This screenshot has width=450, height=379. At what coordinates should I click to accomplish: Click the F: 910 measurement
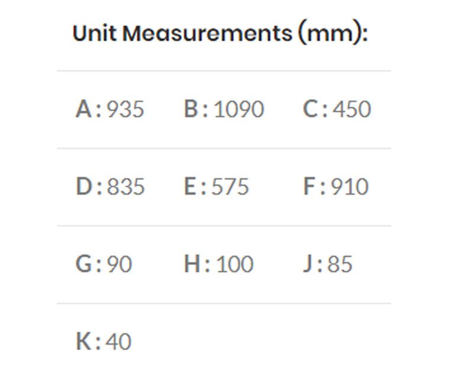[336, 187]
